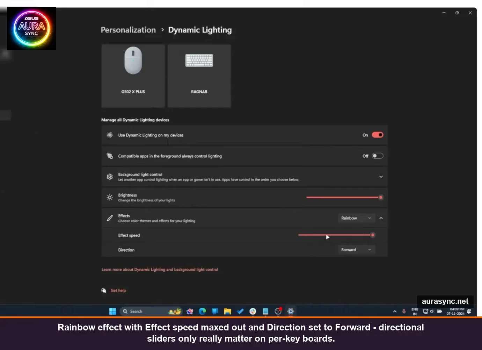This screenshot has height=350, width=482.
Task: Click the Dynamic Lighting sun icon
Action: click(109, 135)
